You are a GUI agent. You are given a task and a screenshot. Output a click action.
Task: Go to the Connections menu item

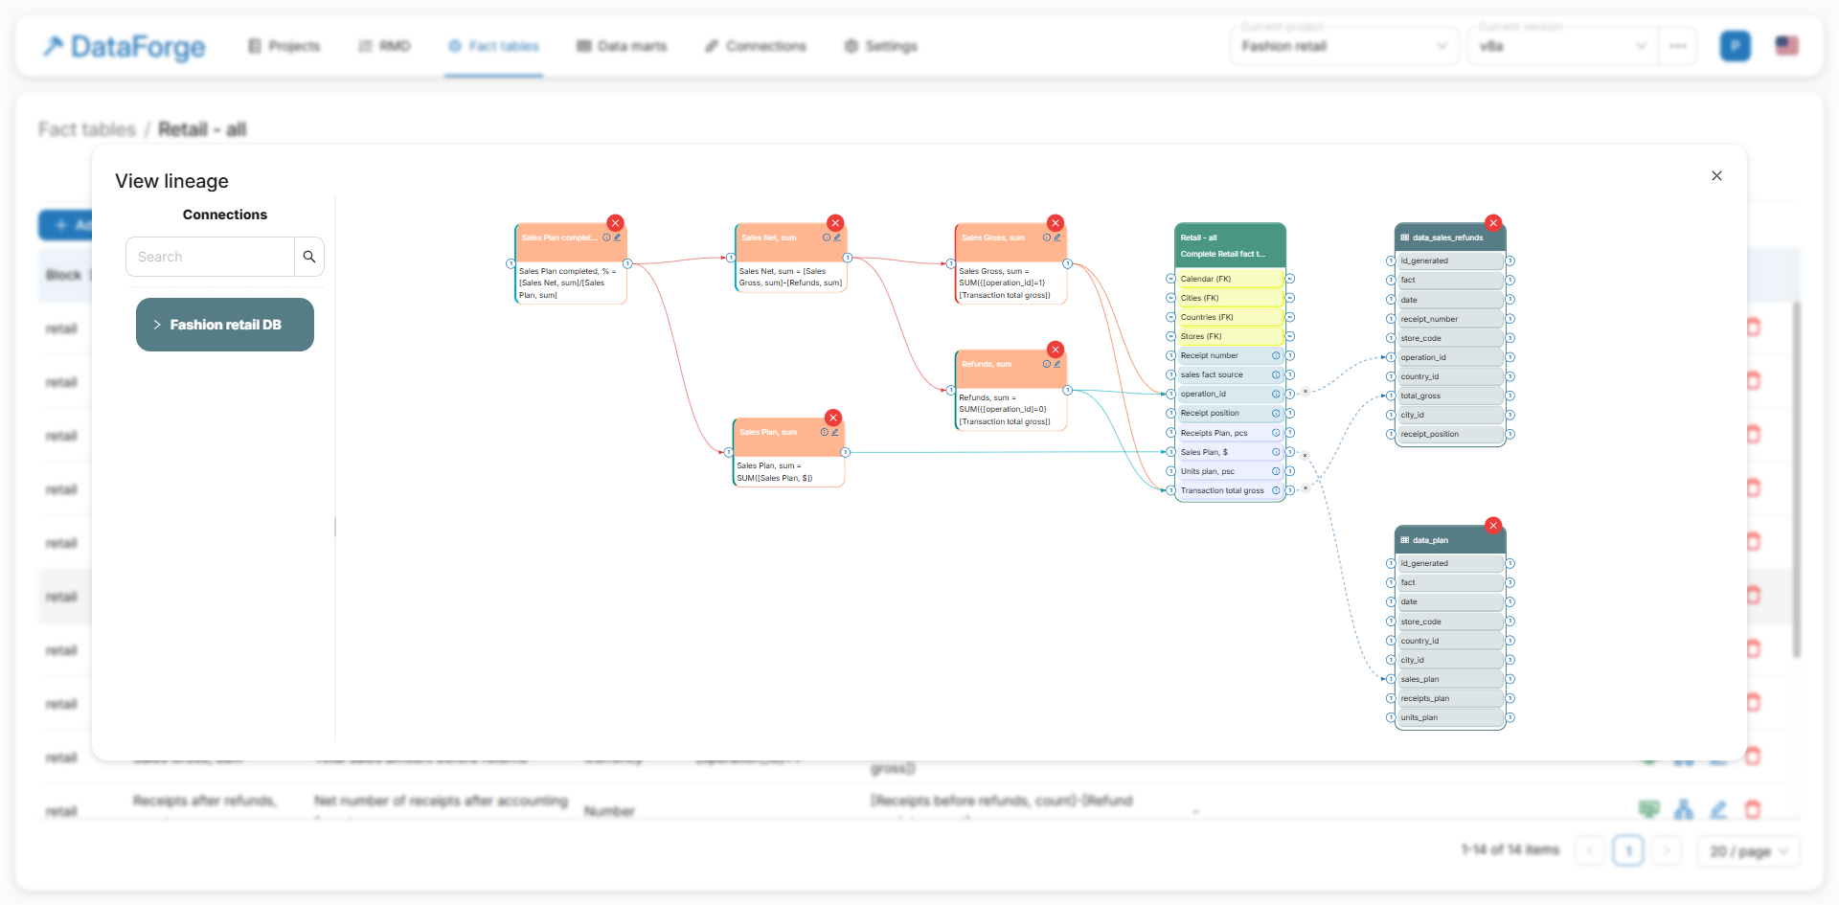click(755, 46)
